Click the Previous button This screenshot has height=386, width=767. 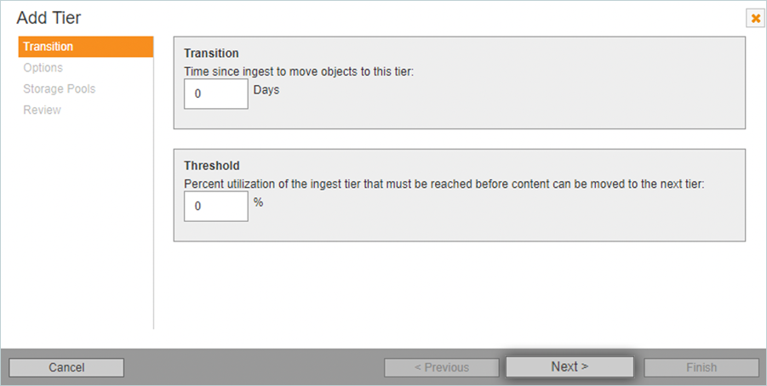441,367
